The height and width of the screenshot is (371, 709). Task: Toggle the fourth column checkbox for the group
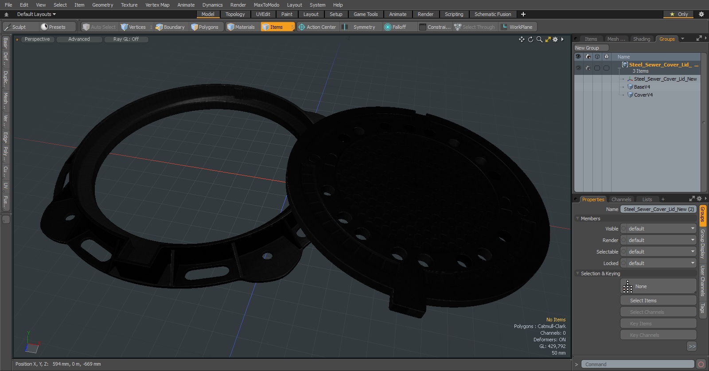point(607,68)
